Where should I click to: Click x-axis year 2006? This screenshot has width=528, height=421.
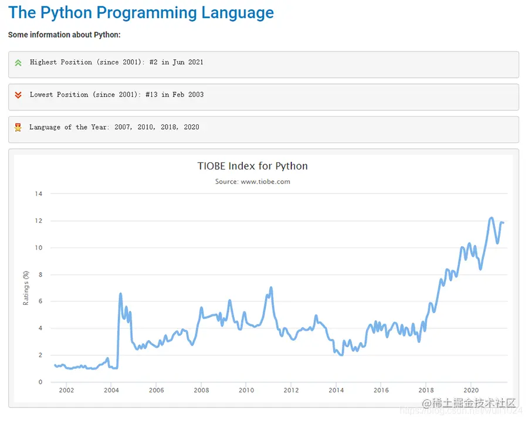156,390
